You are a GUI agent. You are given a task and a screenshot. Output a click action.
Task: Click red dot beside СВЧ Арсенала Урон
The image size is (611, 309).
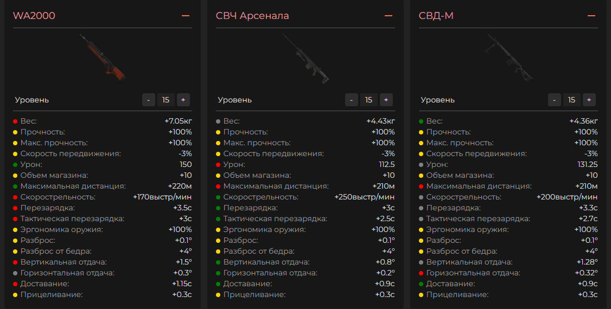[x=218, y=165]
